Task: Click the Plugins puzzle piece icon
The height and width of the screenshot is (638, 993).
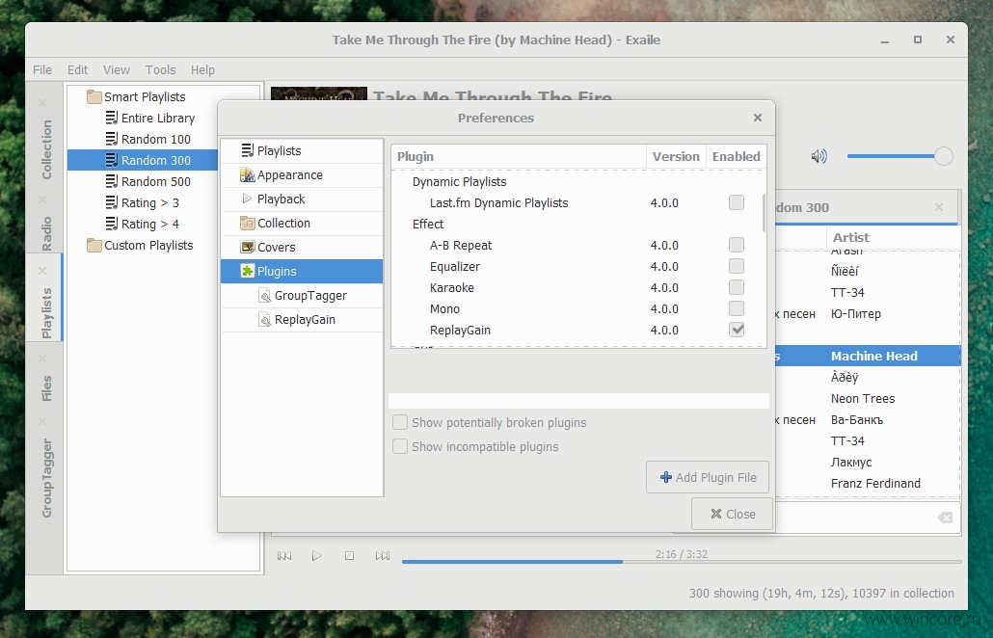Action: point(248,271)
